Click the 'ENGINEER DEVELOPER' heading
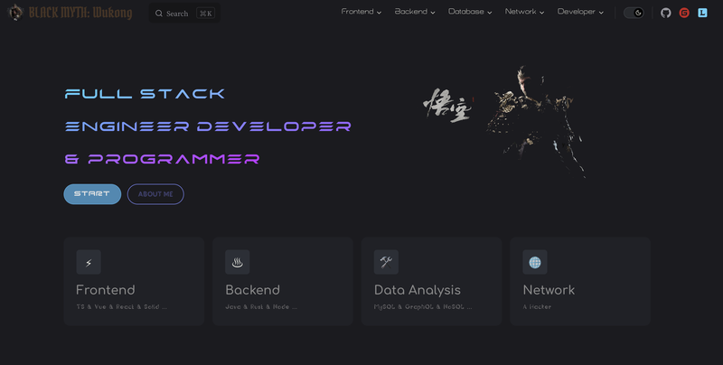723x365 pixels. (x=208, y=126)
